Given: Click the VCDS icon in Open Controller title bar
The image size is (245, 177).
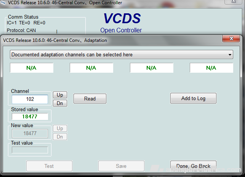Looking at the screenshot, I should pyautogui.click(x=3, y=3).
